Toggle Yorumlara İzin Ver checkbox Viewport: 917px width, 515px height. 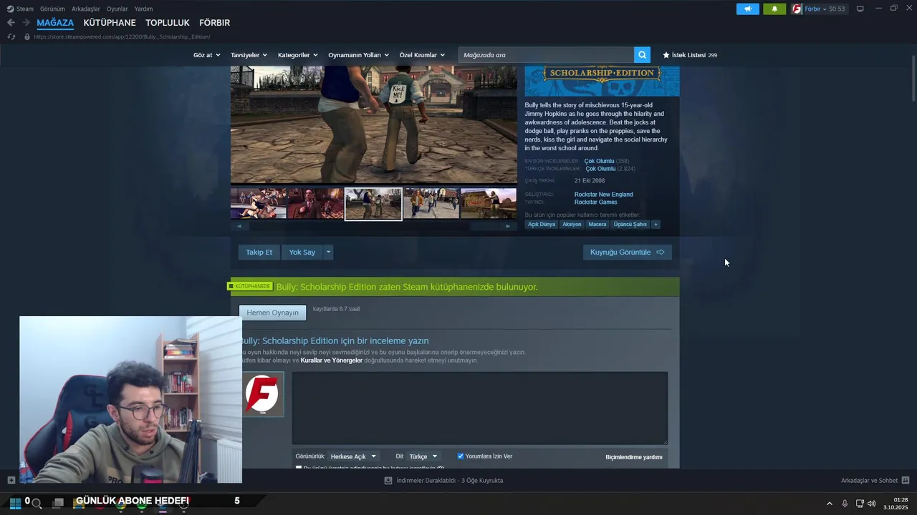pos(461,456)
